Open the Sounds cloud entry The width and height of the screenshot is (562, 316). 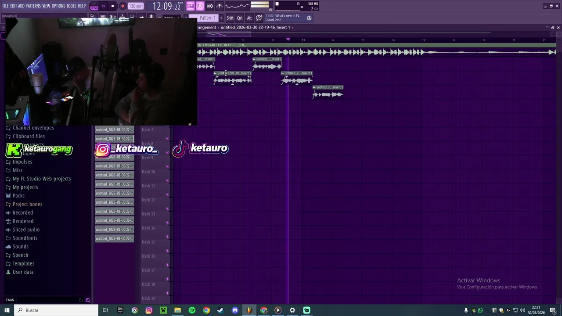(x=20, y=247)
